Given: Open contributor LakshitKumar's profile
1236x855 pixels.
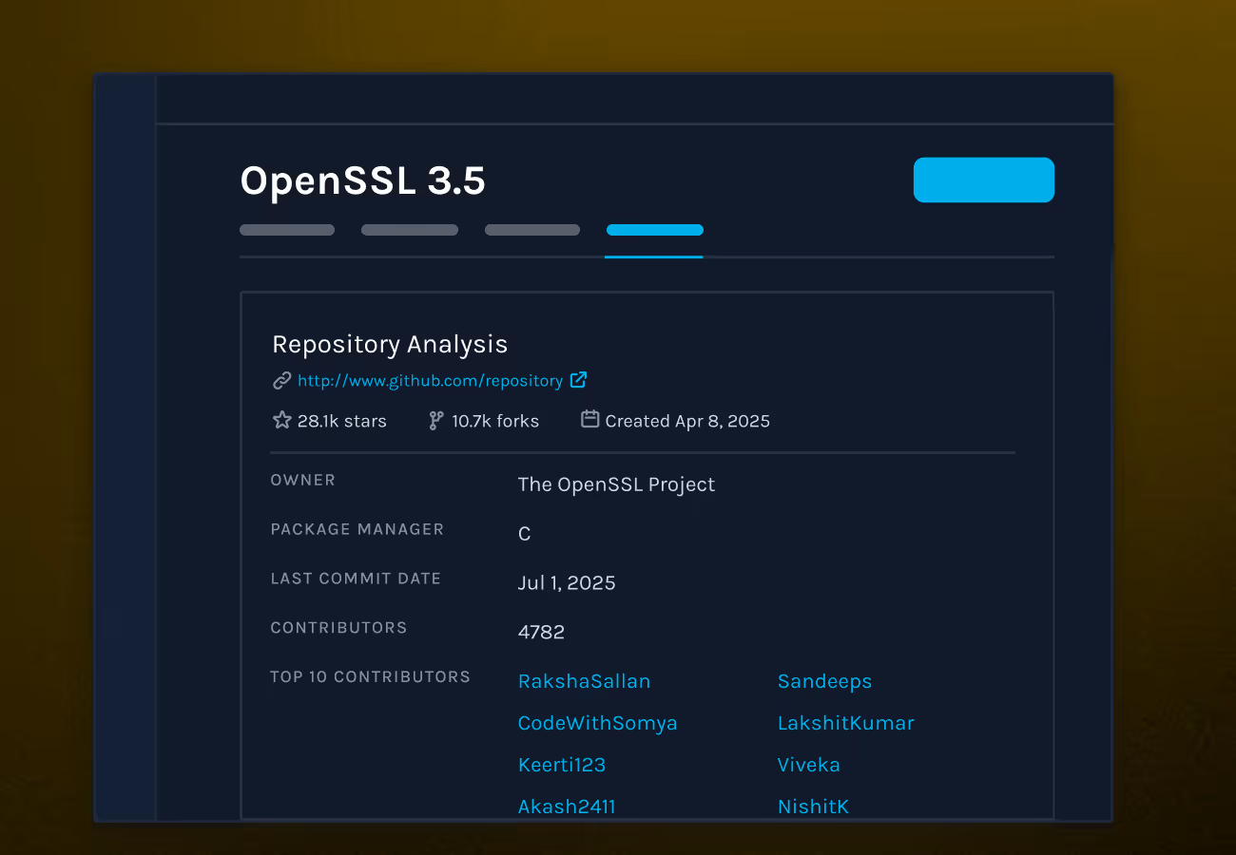Looking at the screenshot, I should [845, 723].
